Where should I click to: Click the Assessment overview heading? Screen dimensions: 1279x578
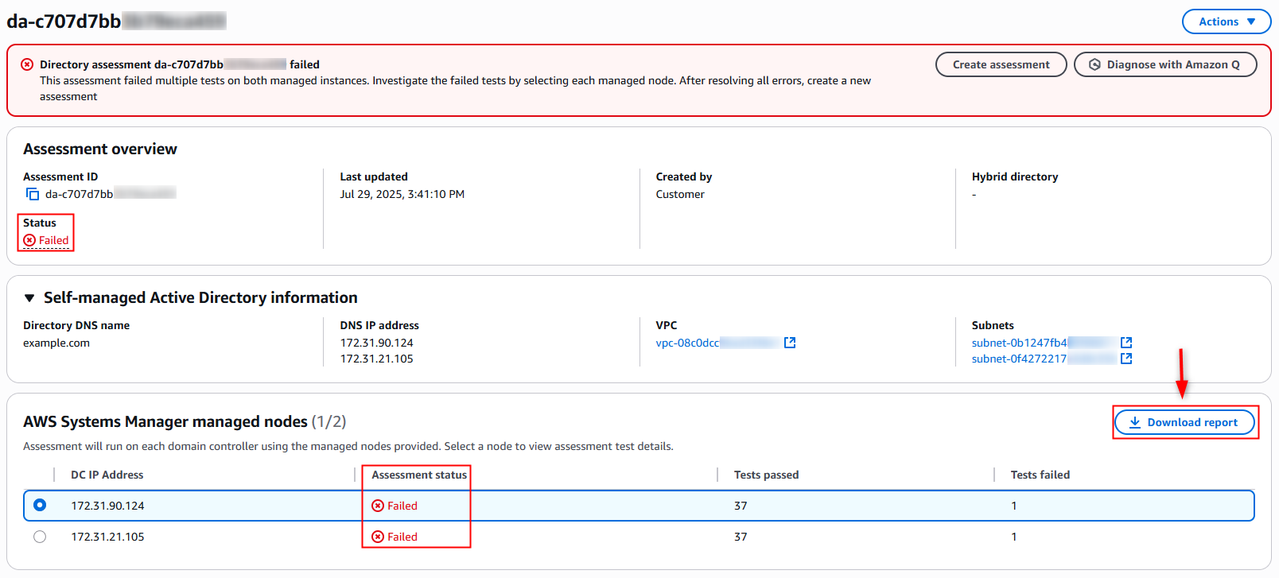(x=100, y=149)
